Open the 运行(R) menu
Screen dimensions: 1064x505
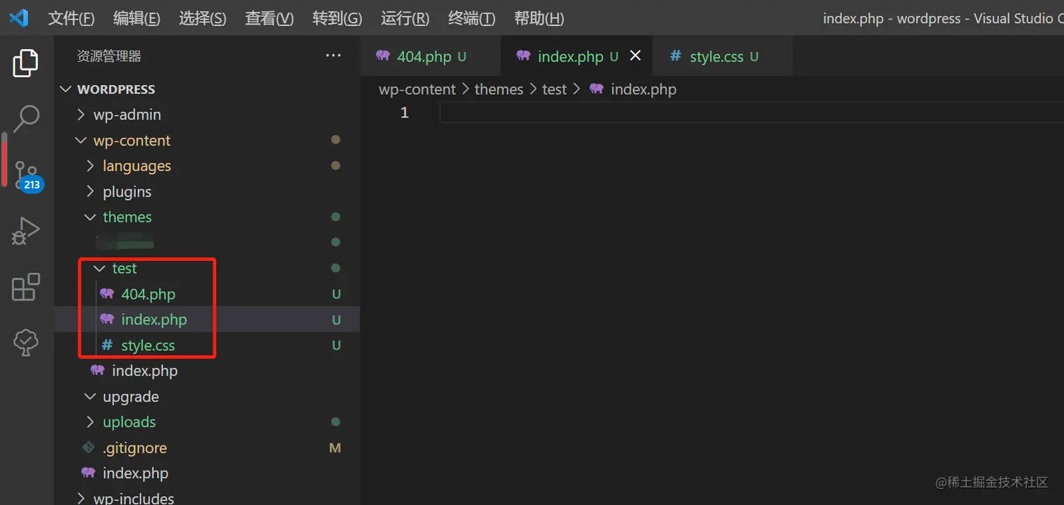(x=405, y=18)
